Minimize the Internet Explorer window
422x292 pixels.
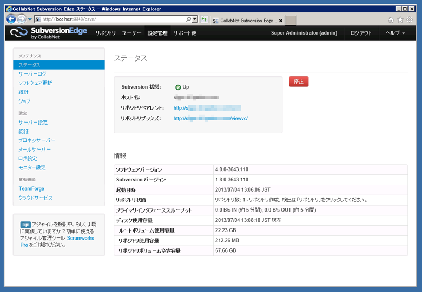399,9
